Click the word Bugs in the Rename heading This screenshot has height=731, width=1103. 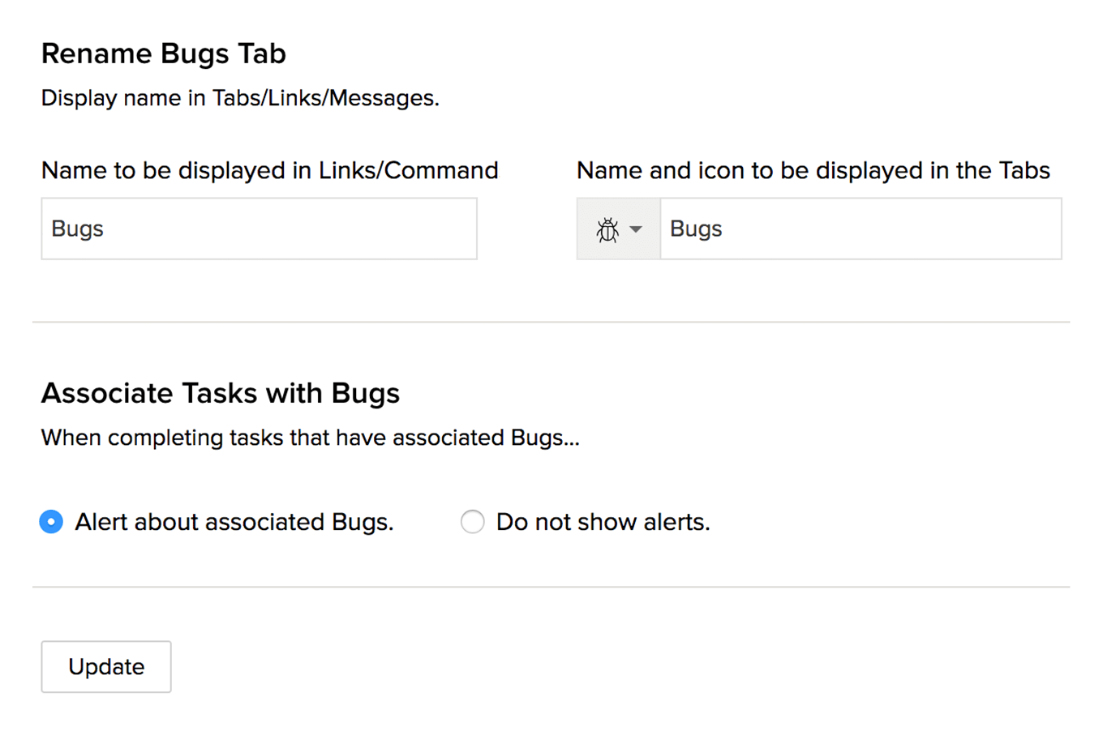tap(195, 54)
